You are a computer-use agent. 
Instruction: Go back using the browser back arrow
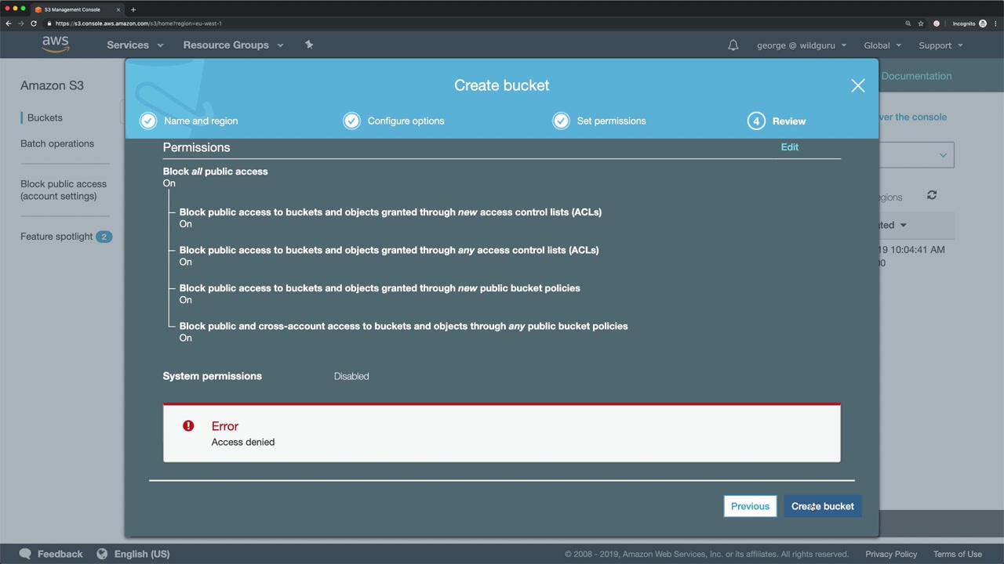9,23
